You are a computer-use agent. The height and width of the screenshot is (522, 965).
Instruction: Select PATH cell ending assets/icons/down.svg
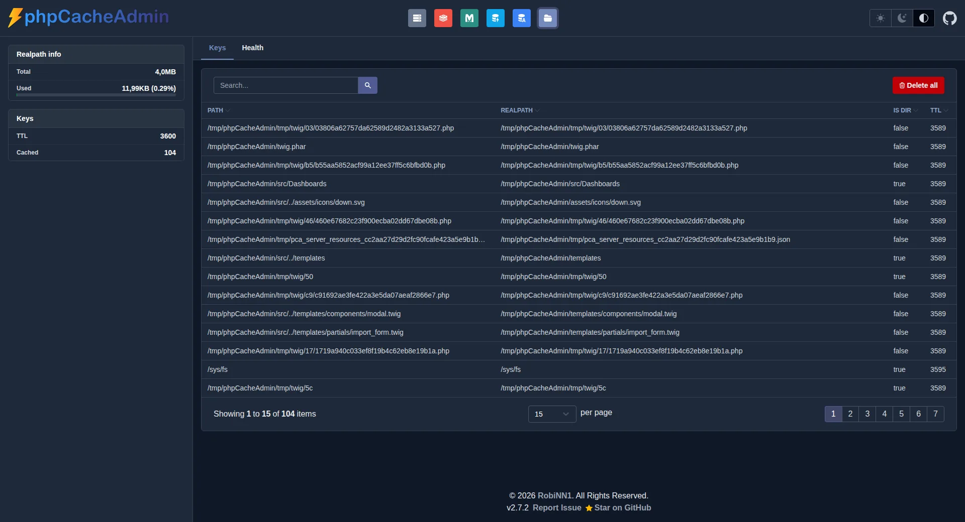286,202
